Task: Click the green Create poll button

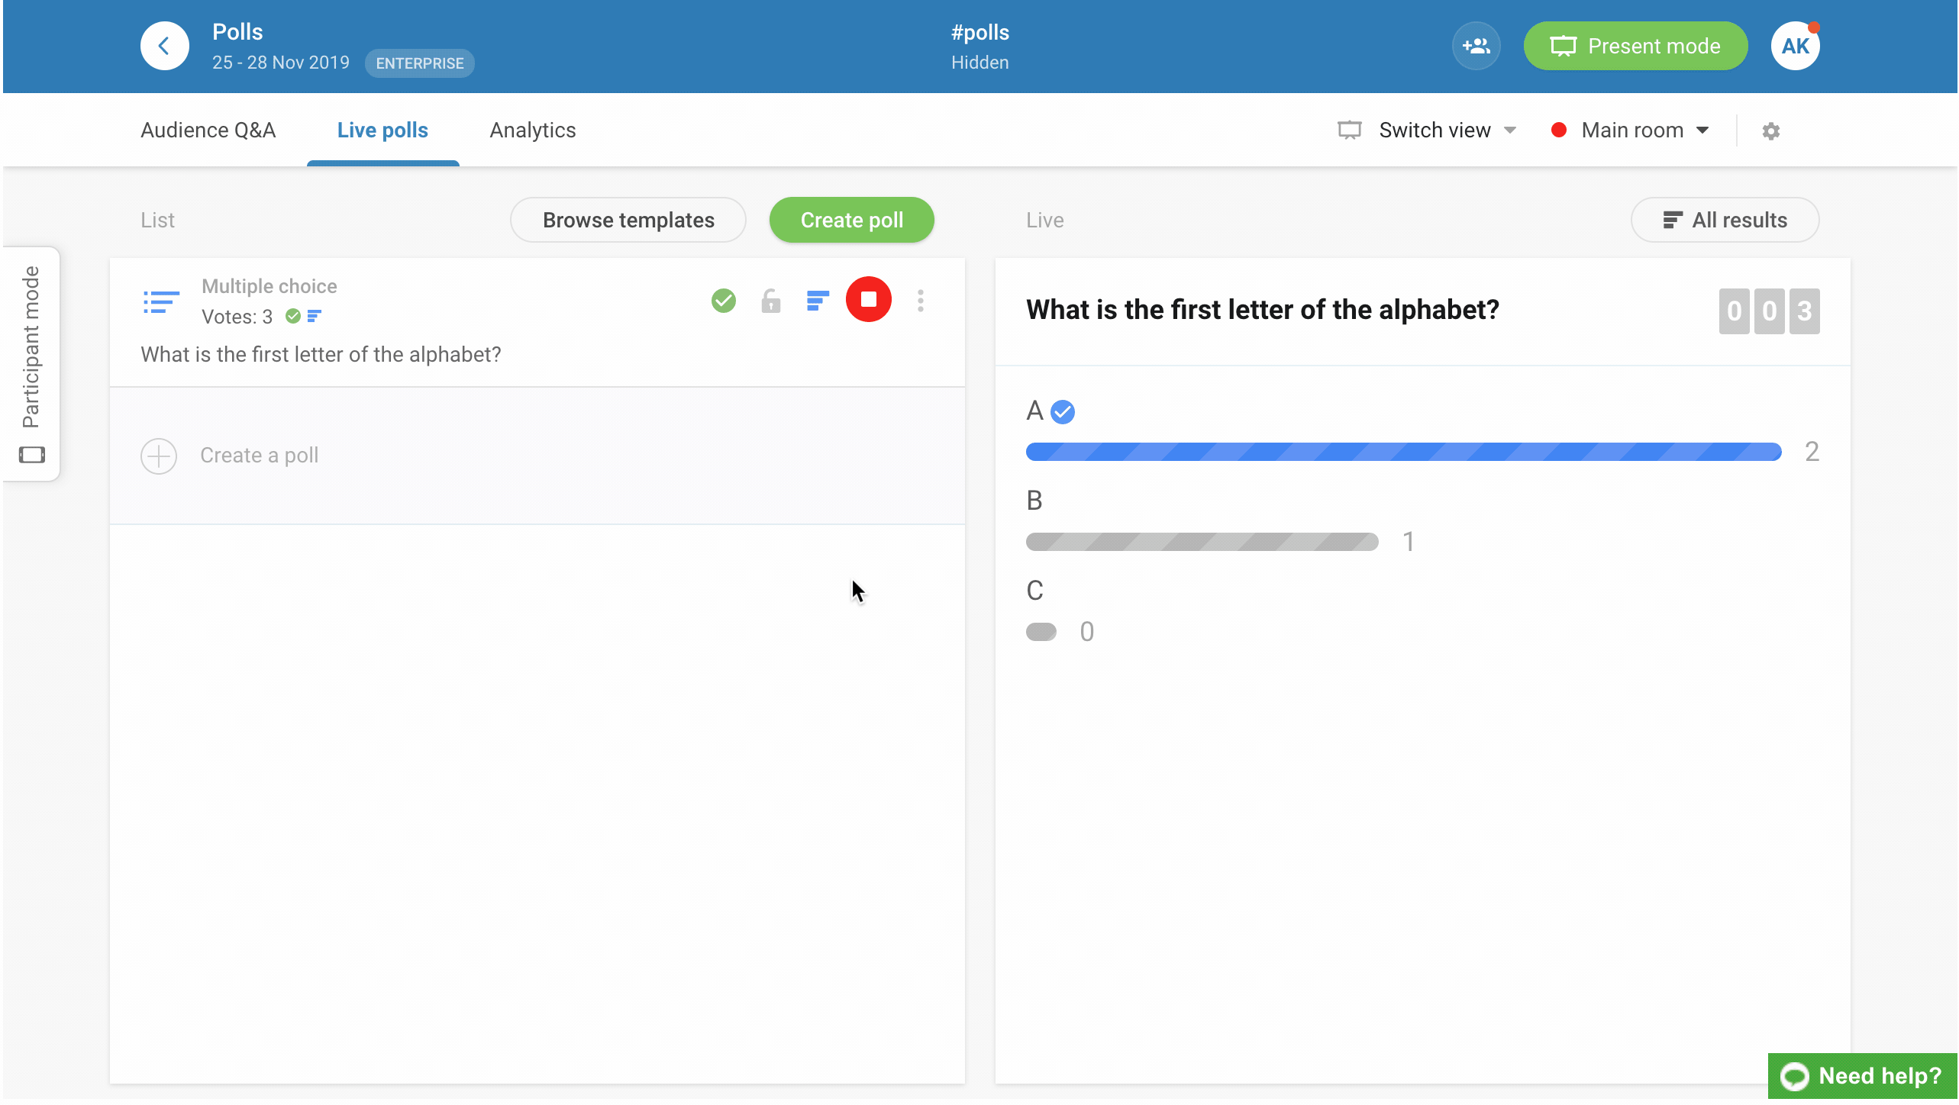Action: click(851, 220)
